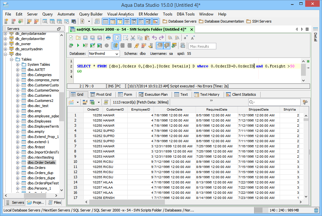Viewport: 322px width, 216px height.
Task: Open the Visual Analytics menu
Action: pos(121,14)
